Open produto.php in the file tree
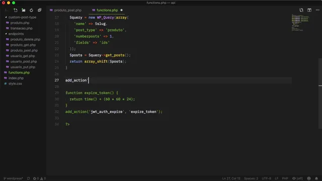This screenshot has height=181, width=322. pos(20,23)
